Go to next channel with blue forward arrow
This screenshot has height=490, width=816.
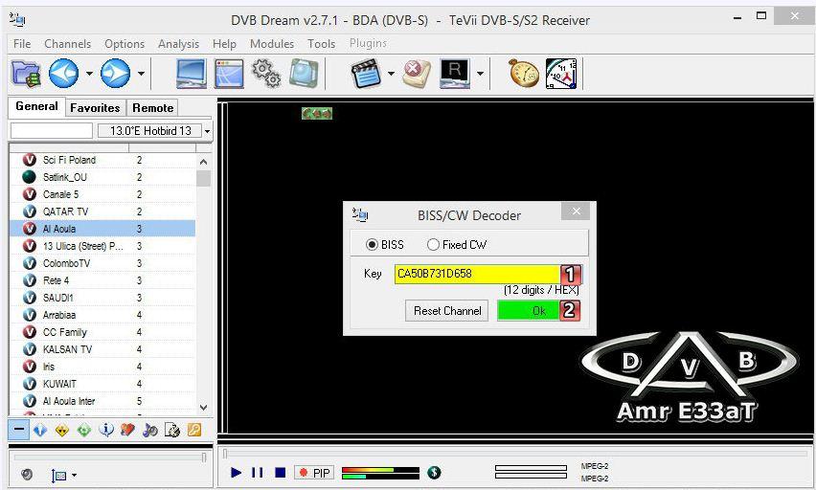115,74
